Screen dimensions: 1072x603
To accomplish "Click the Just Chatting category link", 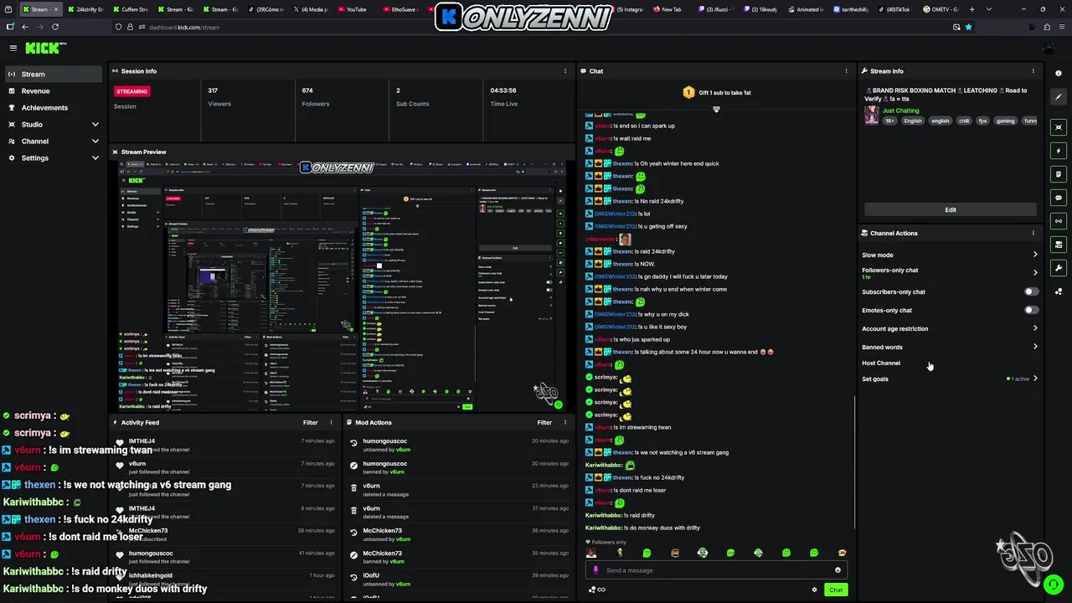I will pos(900,111).
